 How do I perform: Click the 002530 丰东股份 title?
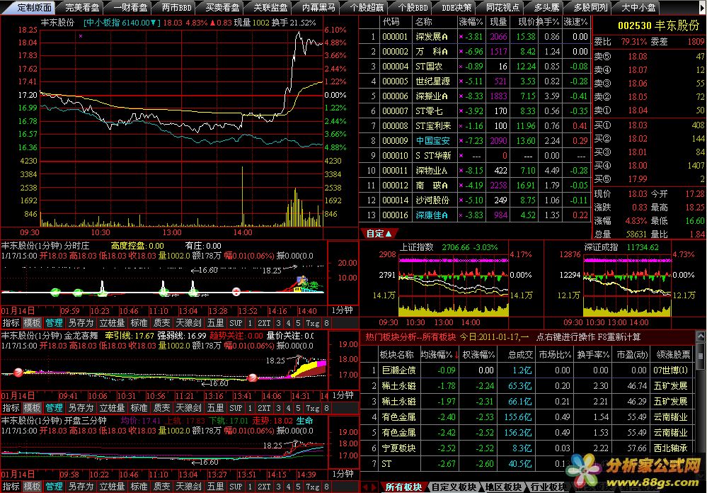[x=658, y=25]
